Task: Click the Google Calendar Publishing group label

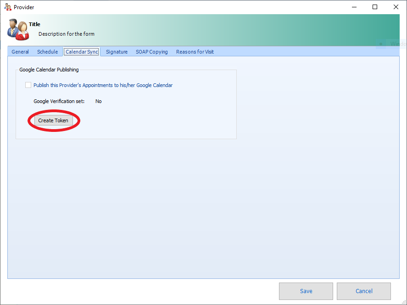Action: click(49, 70)
